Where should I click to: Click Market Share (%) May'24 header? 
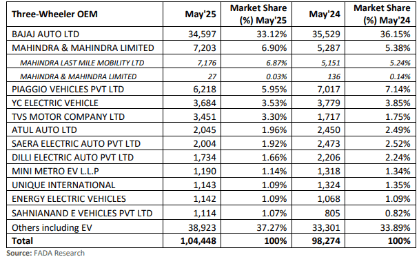coord(380,14)
